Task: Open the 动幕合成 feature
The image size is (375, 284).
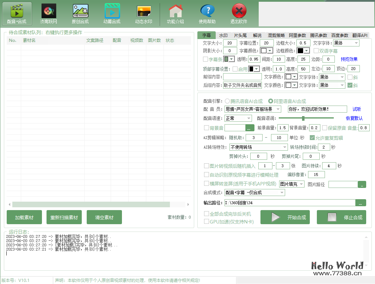Action: point(112,13)
